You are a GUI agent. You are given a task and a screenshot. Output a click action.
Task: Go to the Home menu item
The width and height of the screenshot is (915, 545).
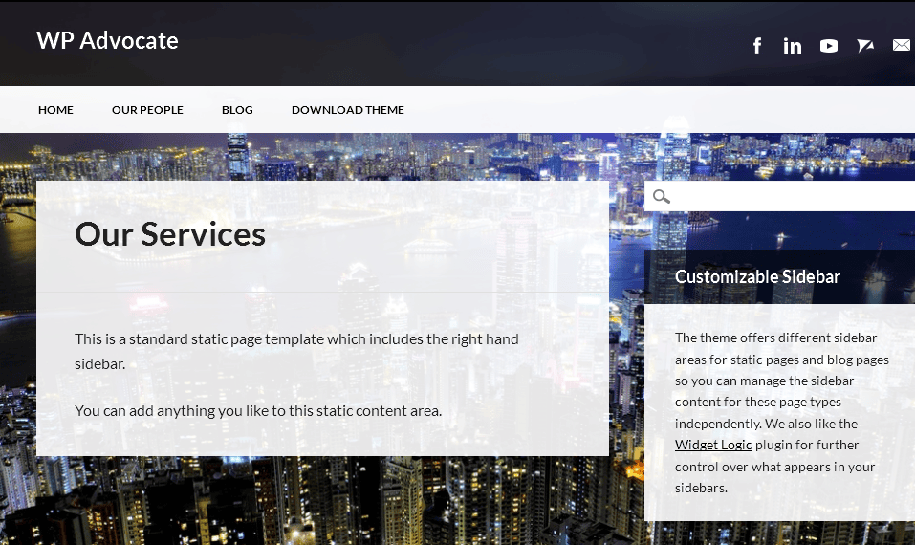(x=56, y=110)
